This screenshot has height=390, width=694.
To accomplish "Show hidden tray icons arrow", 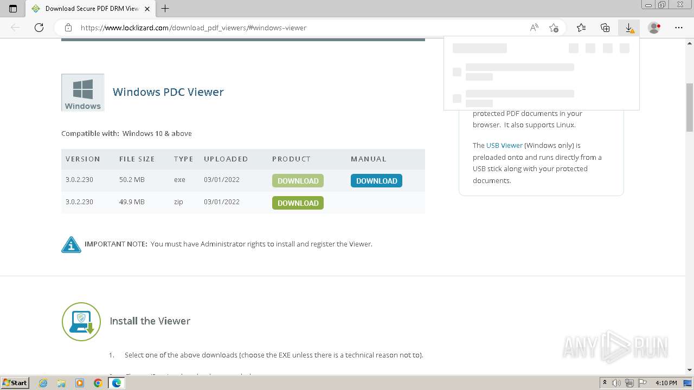I will pyautogui.click(x=605, y=383).
